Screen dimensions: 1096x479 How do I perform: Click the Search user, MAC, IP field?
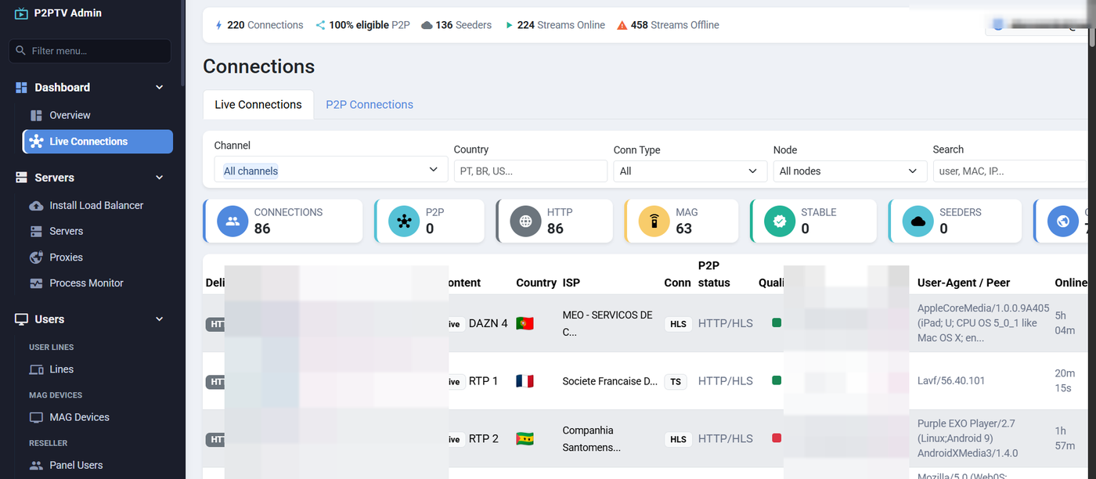point(1010,171)
